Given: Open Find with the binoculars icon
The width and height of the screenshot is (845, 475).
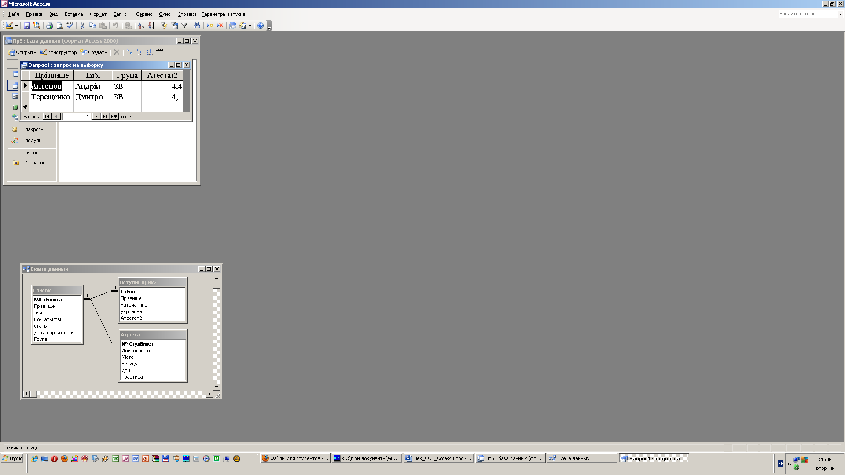Looking at the screenshot, I should coord(197,26).
